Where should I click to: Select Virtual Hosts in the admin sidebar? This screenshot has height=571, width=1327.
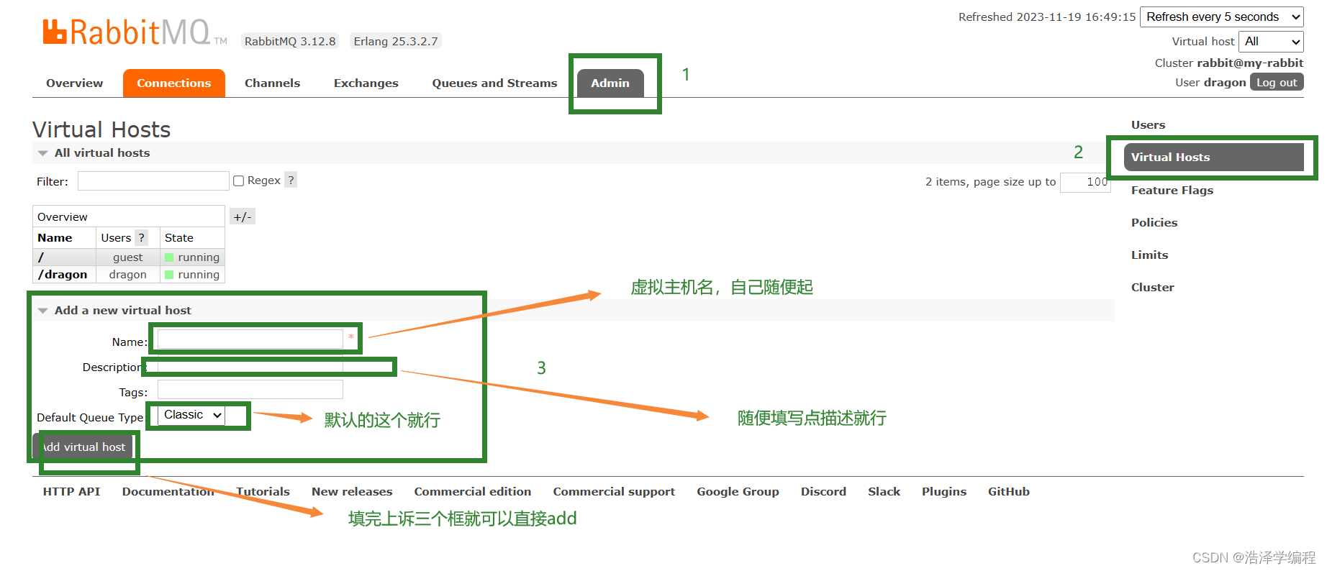pyautogui.click(x=1214, y=157)
